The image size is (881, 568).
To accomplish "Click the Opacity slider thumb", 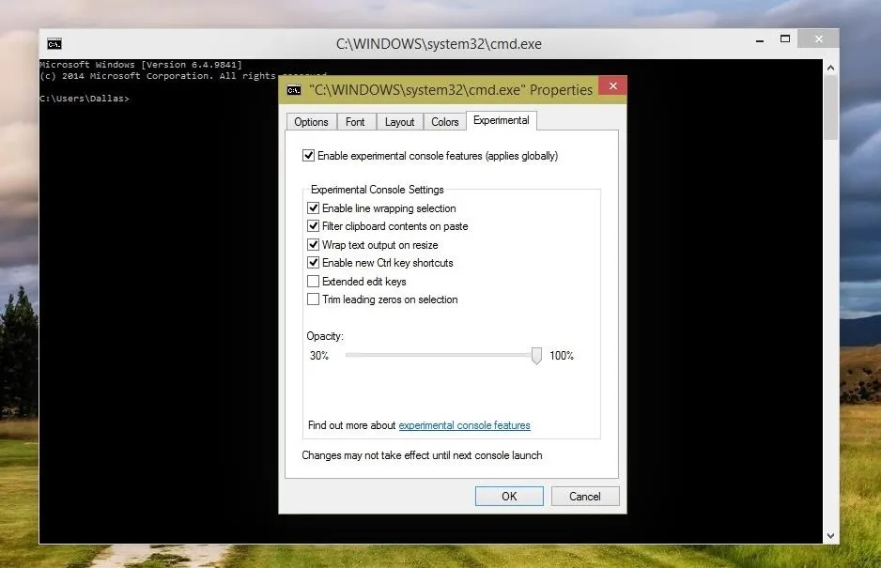I will (x=536, y=356).
